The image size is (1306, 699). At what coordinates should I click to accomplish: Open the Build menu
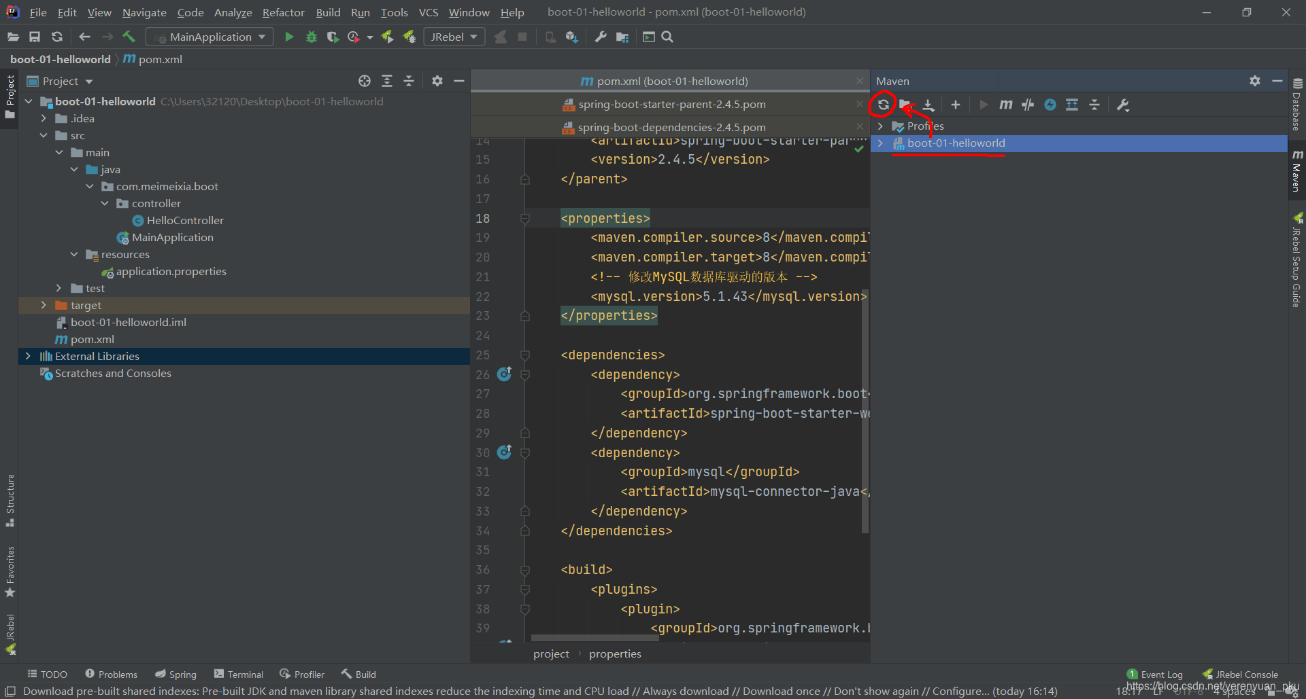tap(328, 12)
